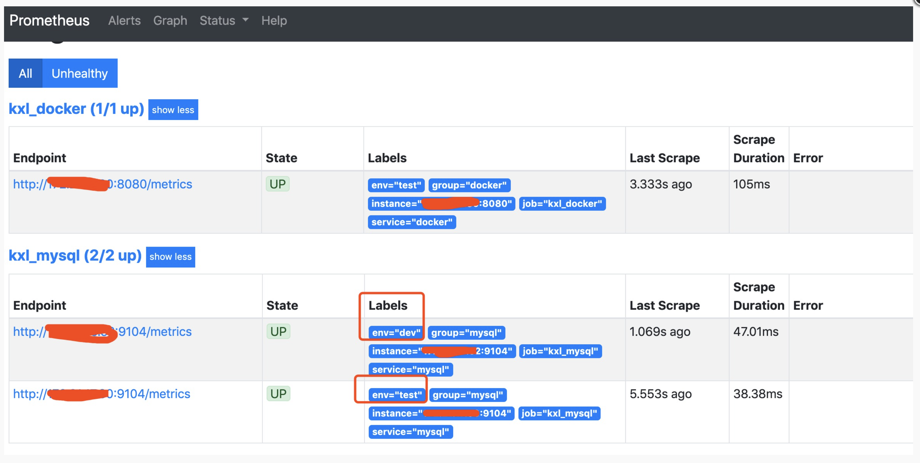This screenshot has width=920, height=463.
Task: Click the service="docker" label badge
Action: pos(411,222)
